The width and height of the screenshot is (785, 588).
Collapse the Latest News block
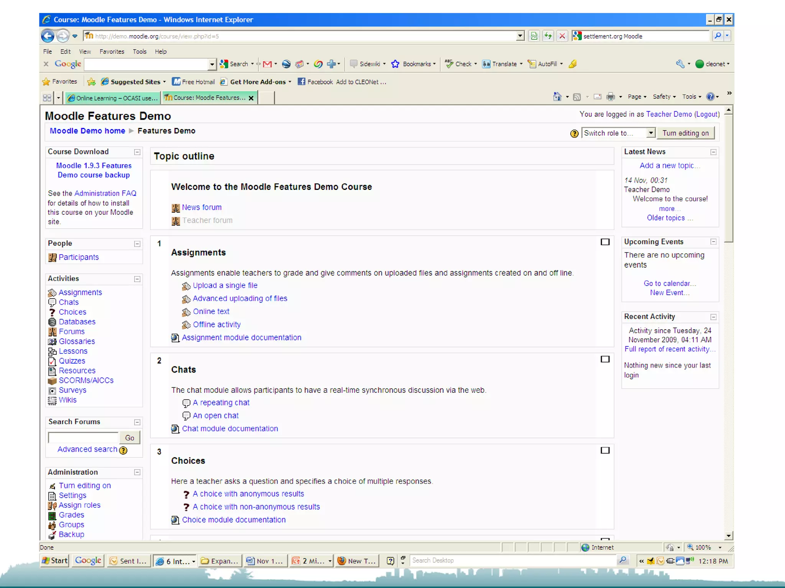713,152
